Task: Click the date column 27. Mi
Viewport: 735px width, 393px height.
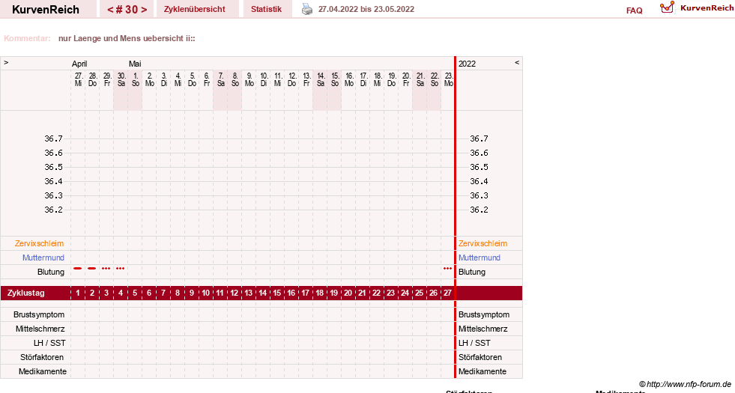Action: click(78, 79)
